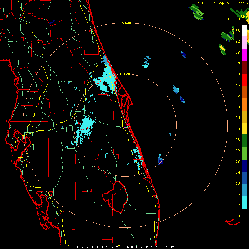The height and width of the screenshot is (249, 249).
Task: Click the 50 NMI range ring label
Action: [x=125, y=74]
